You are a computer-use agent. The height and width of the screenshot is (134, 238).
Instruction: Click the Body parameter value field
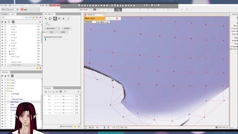76,96
